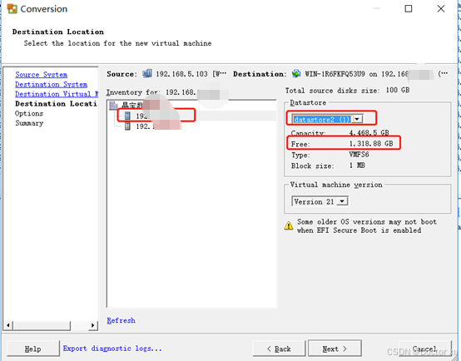This screenshot has height=361, width=461.
Task: Click the Total source disks size 100 GB text
Action: (x=347, y=90)
